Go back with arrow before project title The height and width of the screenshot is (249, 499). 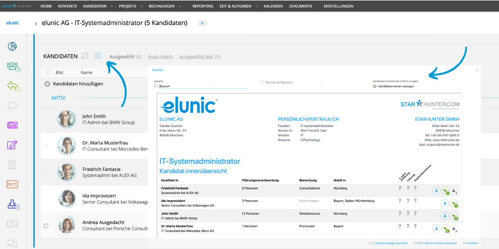tap(36, 23)
